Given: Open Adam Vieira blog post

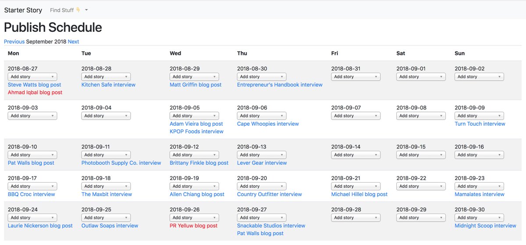Looking at the screenshot, I should tap(196, 124).
